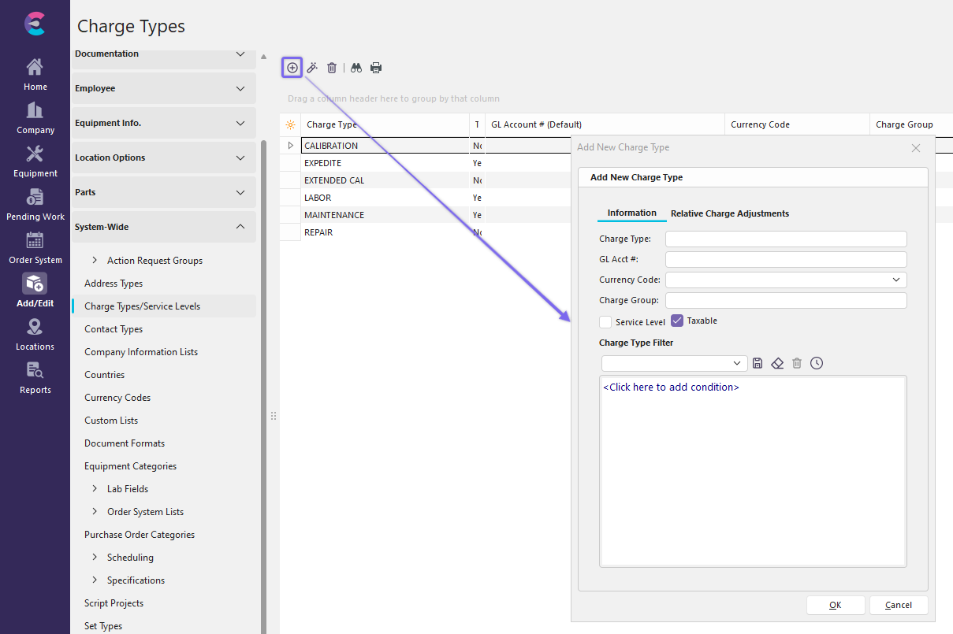This screenshot has width=953, height=634.
Task: Expand the Action Request Groups tree node
Action: (x=95, y=261)
